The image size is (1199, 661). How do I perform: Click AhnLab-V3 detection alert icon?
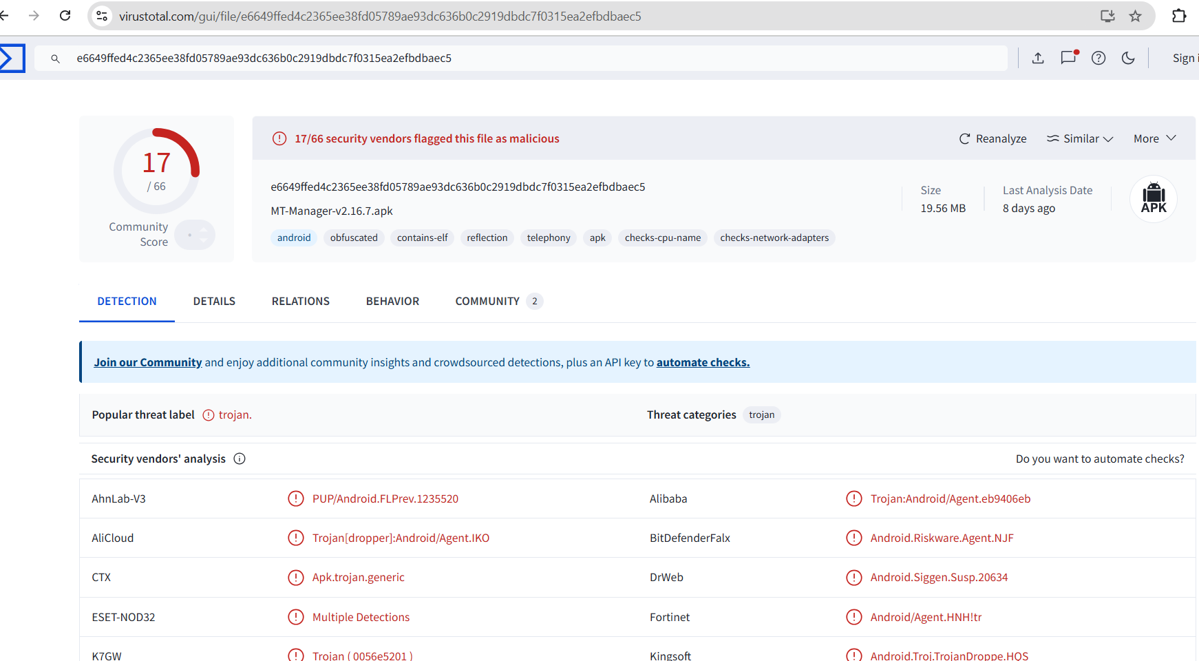[296, 499]
